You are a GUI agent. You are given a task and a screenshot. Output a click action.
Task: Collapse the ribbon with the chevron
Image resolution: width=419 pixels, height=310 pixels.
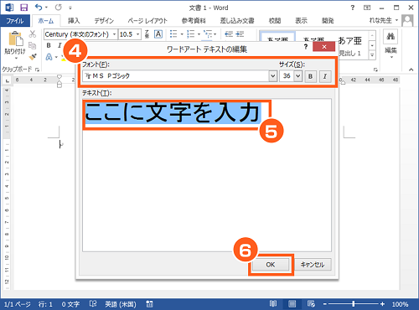pos(411,70)
